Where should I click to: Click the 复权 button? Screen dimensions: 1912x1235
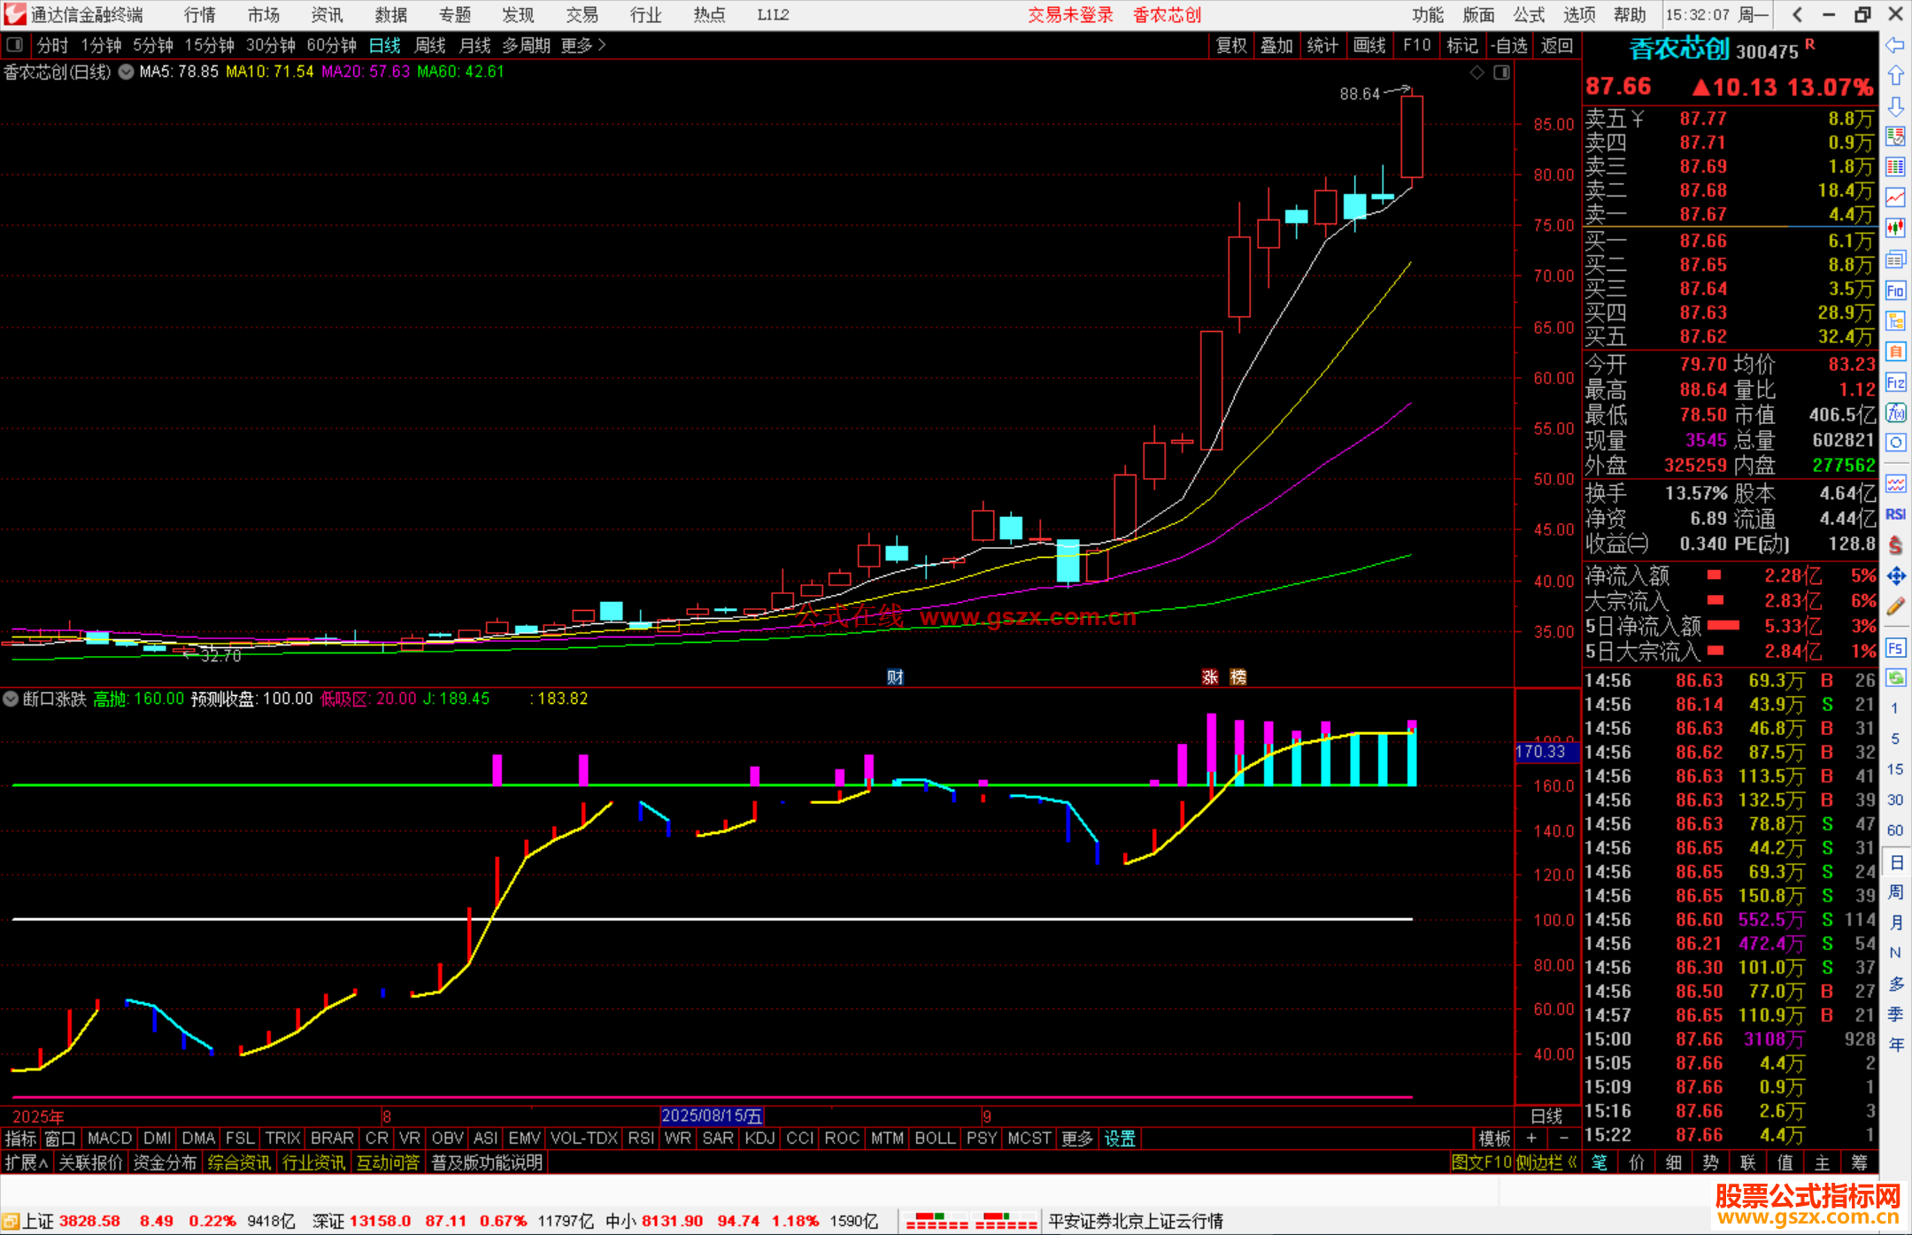[x=1231, y=45]
